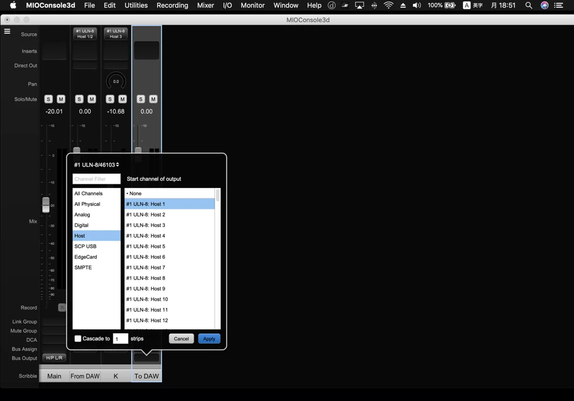The height and width of the screenshot is (401, 574).
Task: Click the K scribble strip label
Action: pyautogui.click(x=116, y=376)
